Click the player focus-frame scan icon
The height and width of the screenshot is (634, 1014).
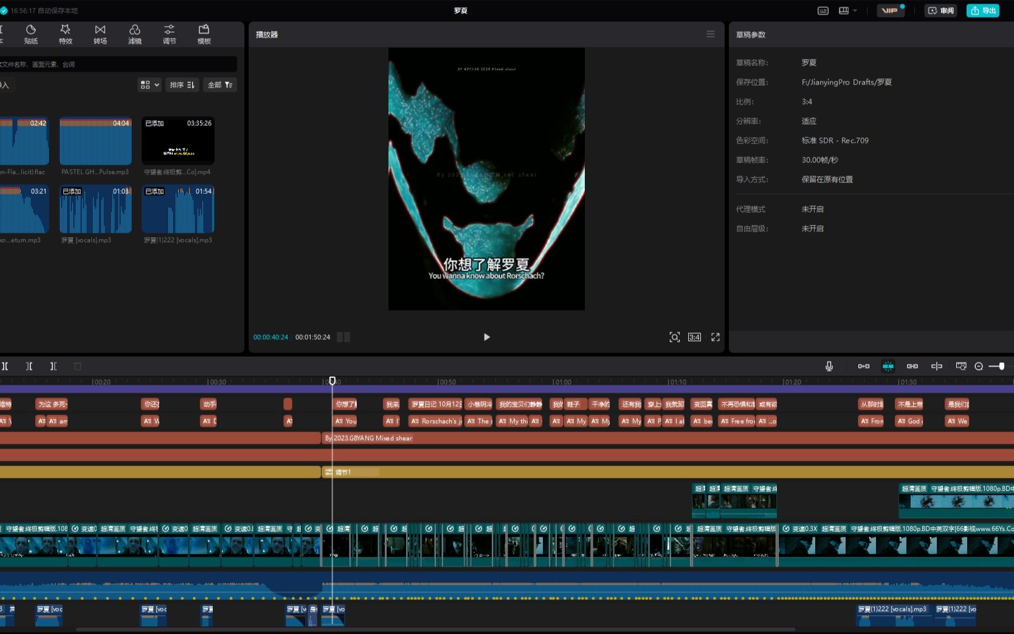(x=675, y=337)
